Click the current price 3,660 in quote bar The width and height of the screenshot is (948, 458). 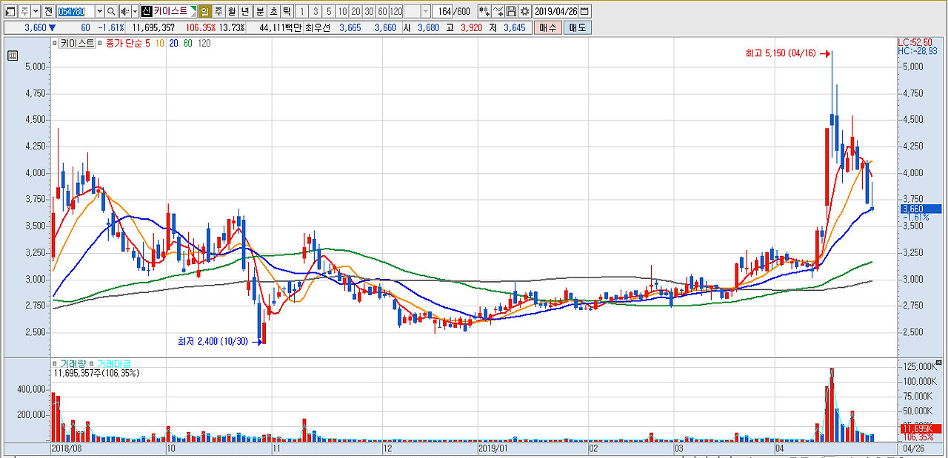pyautogui.click(x=35, y=27)
